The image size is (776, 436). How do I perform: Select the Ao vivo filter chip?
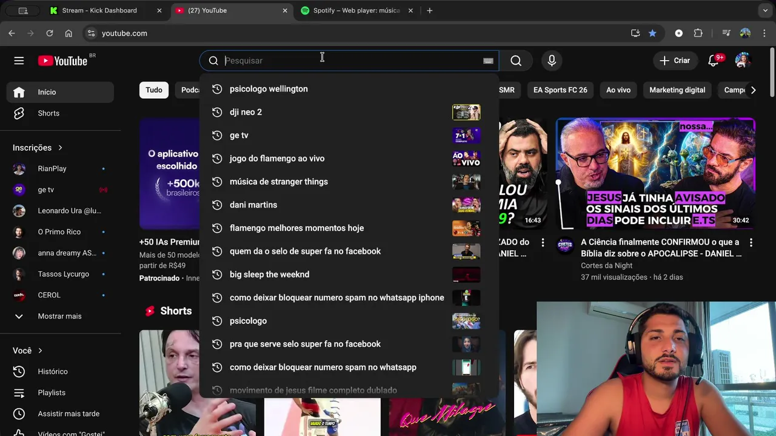(x=618, y=90)
